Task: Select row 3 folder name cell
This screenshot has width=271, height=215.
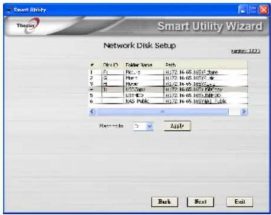Action: click(x=144, y=84)
